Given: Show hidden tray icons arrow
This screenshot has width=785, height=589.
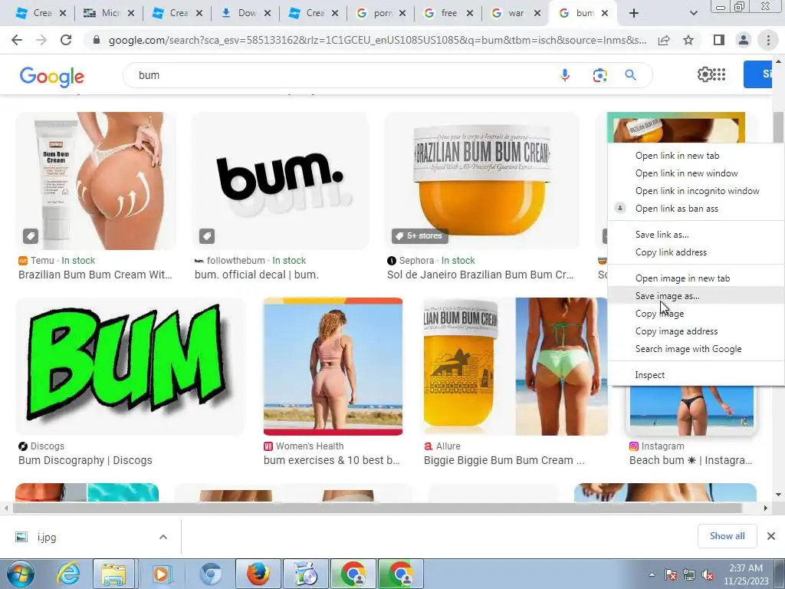Looking at the screenshot, I should (x=652, y=574).
